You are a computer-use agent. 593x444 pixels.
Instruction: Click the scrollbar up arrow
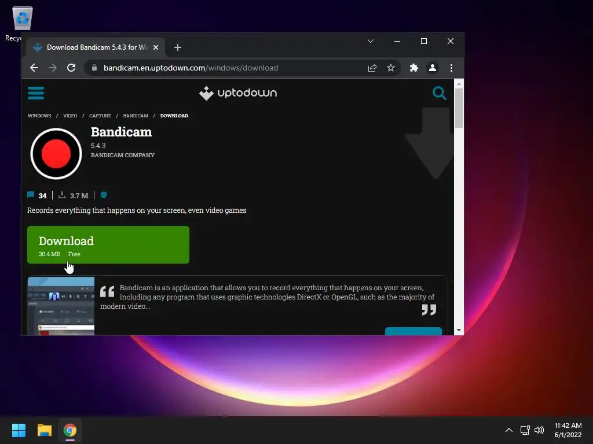(x=459, y=84)
